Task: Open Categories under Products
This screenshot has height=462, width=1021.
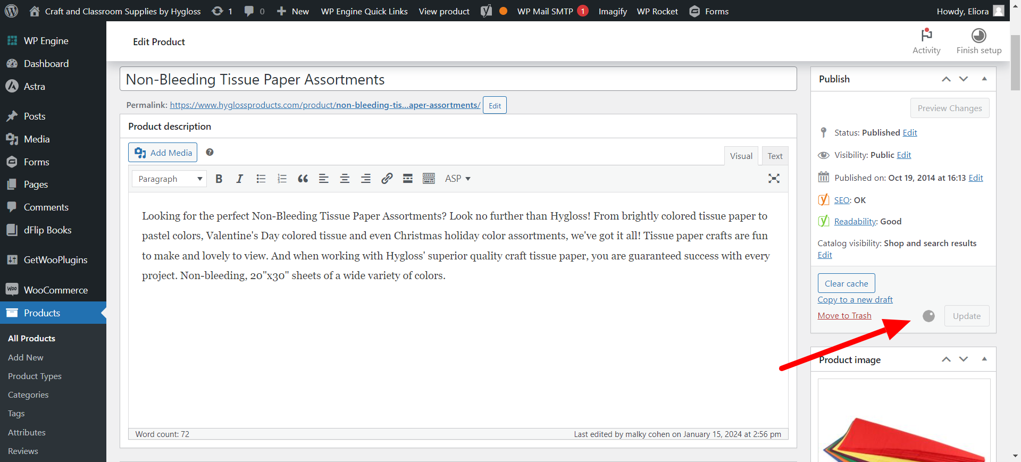Action: pyautogui.click(x=28, y=394)
